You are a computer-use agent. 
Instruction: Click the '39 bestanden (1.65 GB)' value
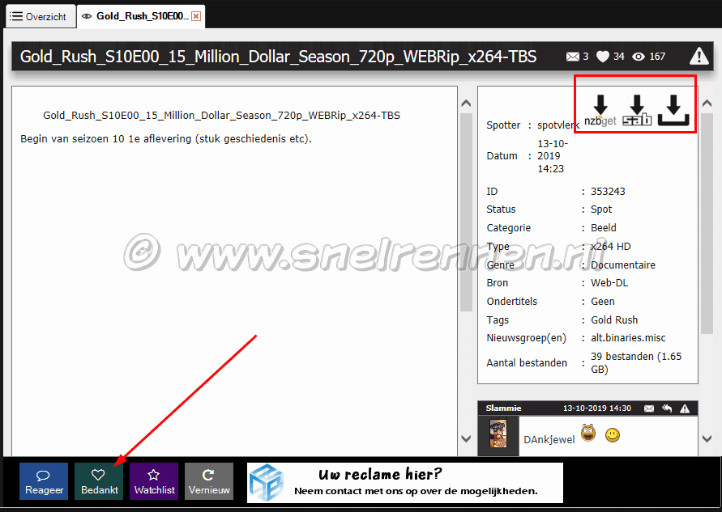[x=636, y=362]
